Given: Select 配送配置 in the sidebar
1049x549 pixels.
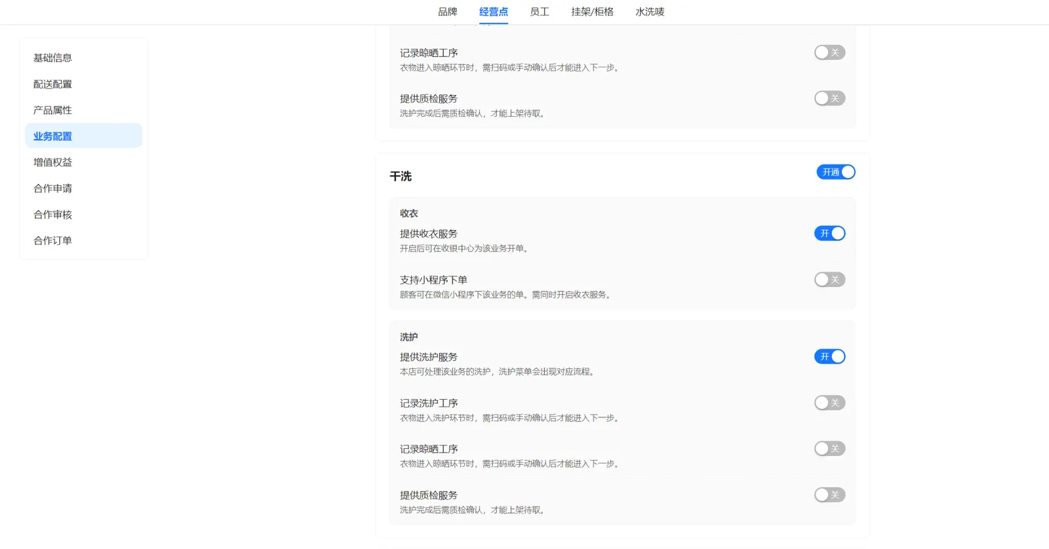Looking at the screenshot, I should tap(83, 84).
